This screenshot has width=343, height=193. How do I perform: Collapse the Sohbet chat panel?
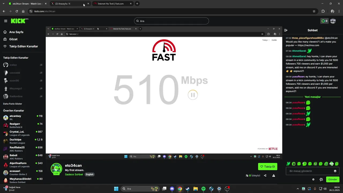click(x=286, y=30)
